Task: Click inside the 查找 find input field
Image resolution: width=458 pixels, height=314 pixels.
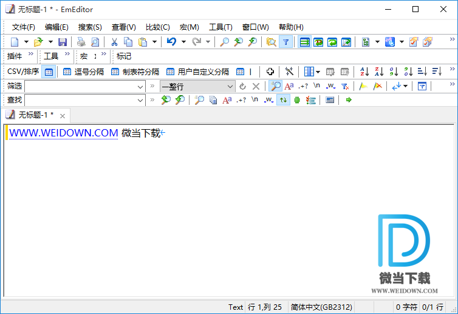Action: [81, 100]
